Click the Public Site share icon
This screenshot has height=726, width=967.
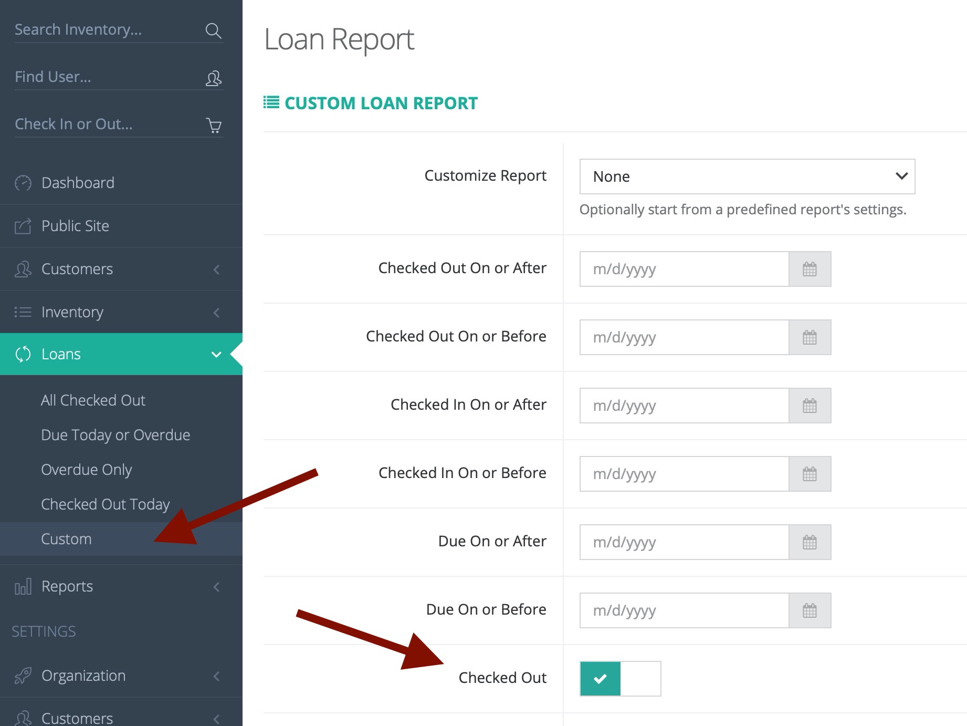pos(23,226)
